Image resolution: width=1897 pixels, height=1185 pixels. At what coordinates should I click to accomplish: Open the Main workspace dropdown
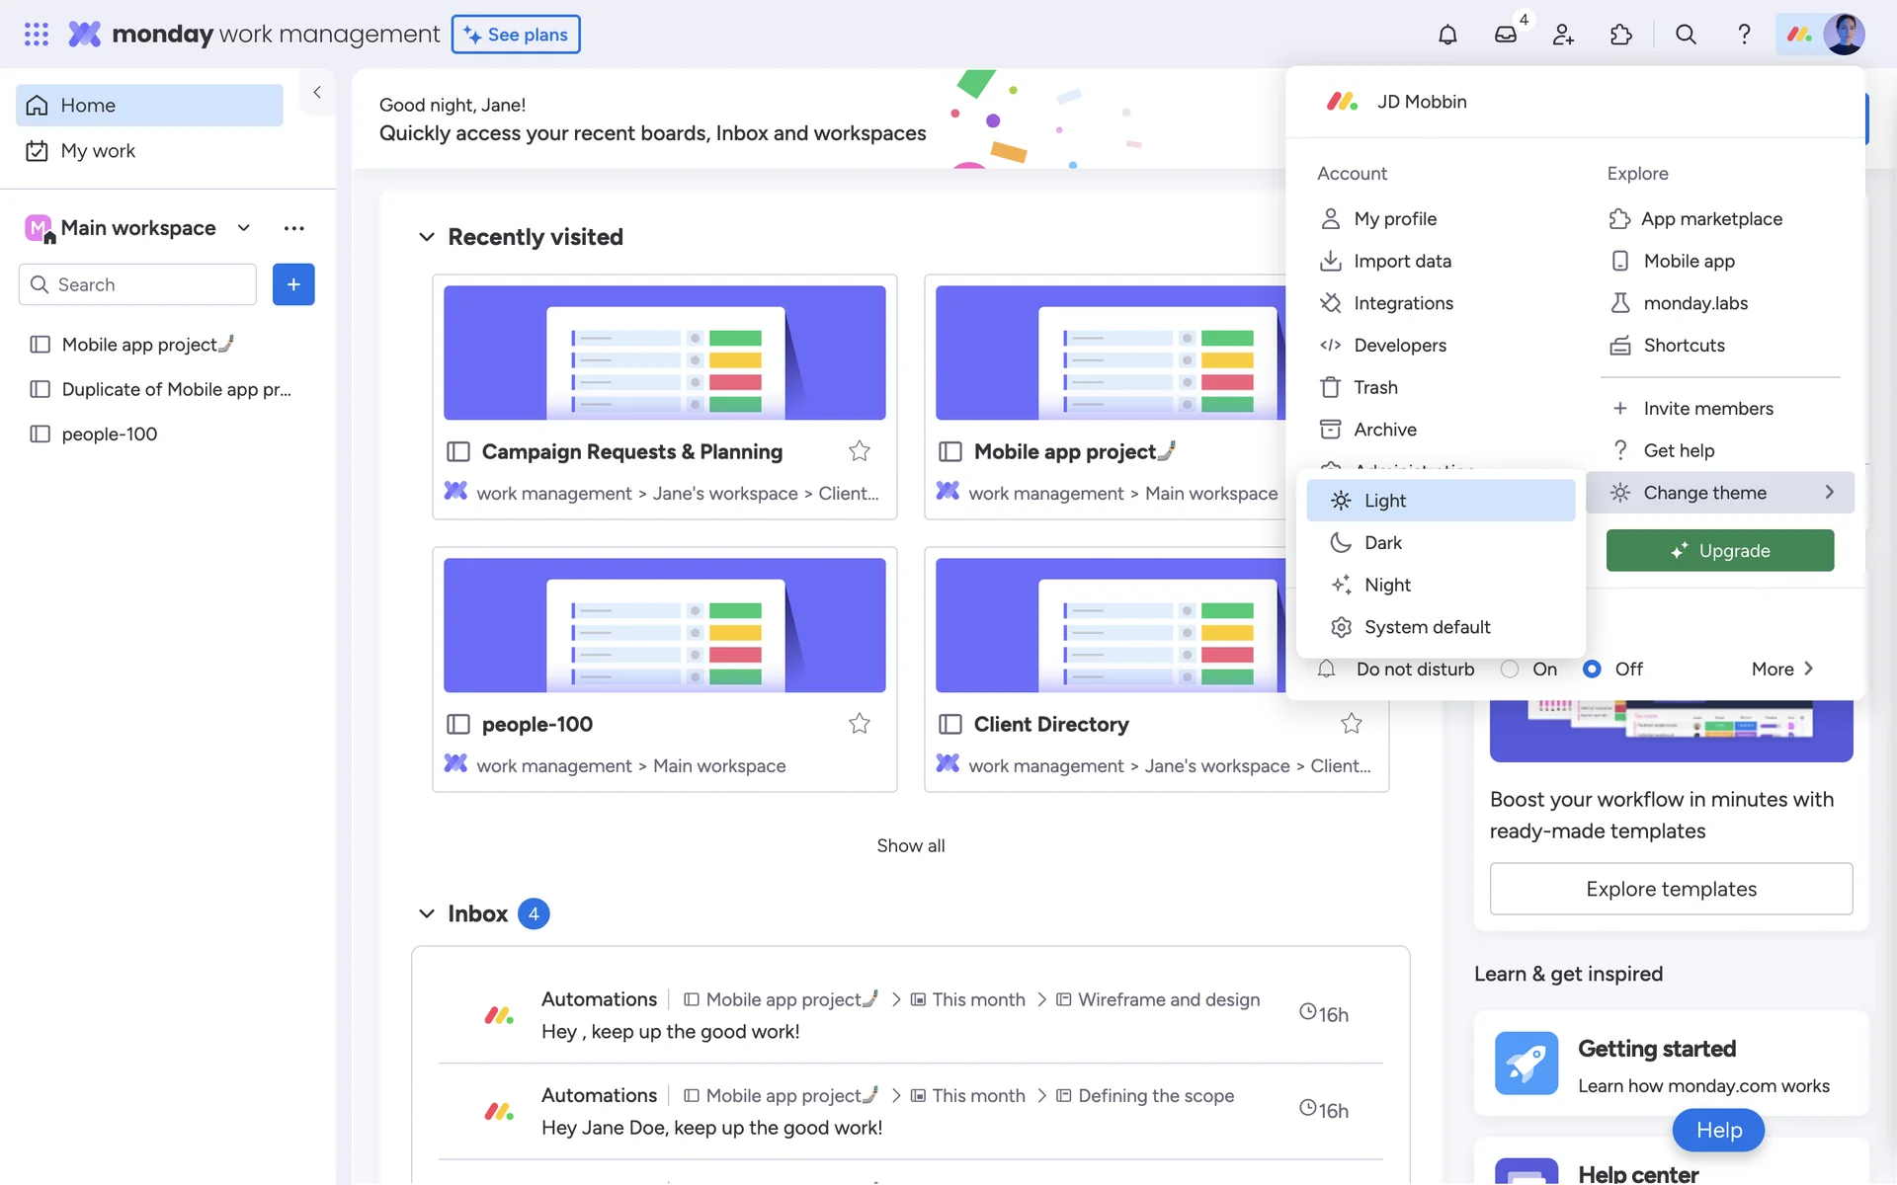coord(244,228)
